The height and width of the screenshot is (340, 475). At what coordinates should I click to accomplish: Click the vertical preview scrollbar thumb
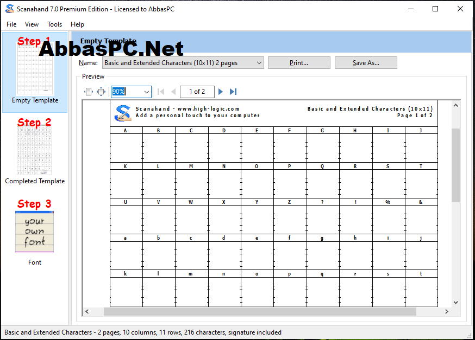tap(455, 165)
